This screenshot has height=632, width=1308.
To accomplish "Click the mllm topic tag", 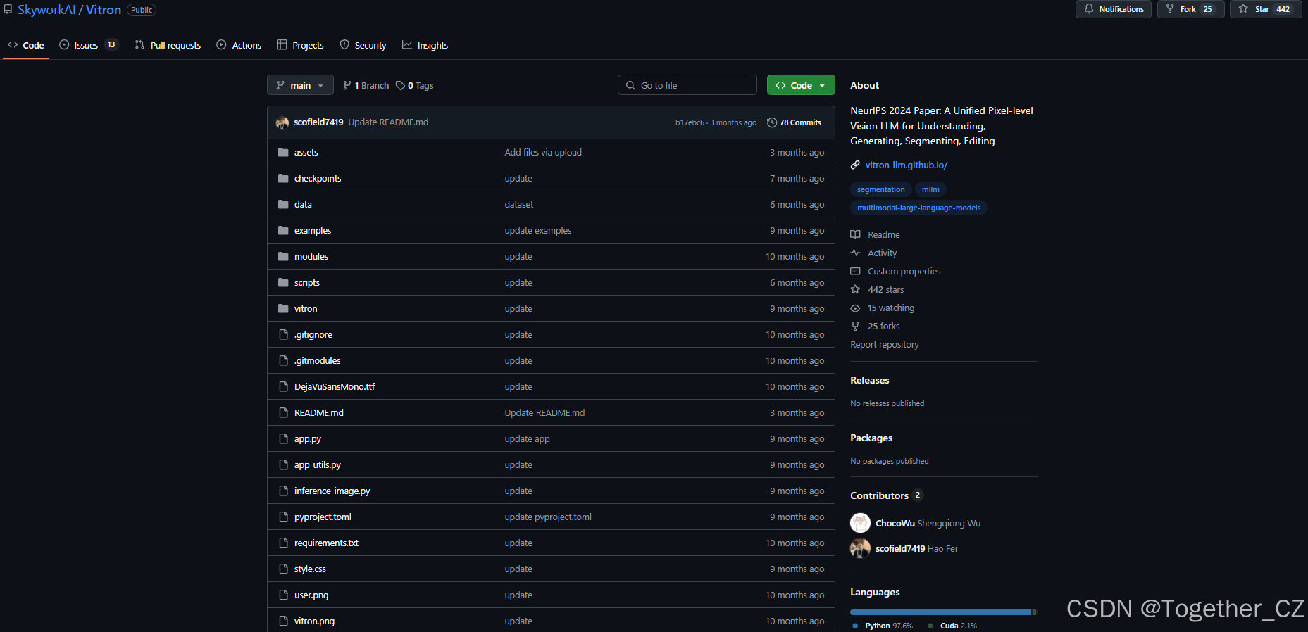I will [930, 189].
